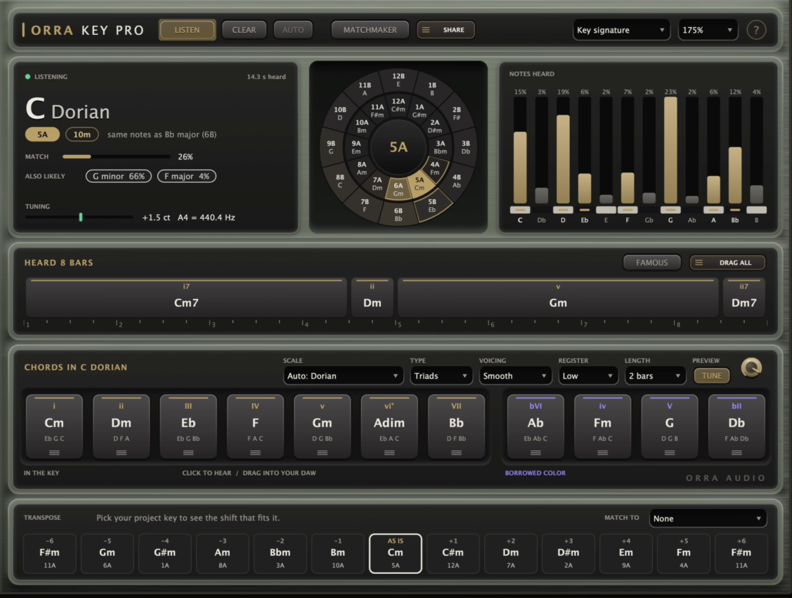This screenshot has width=792, height=598.
Task: Click the drag handle on Cm chord card
Action: coord(54,453)
